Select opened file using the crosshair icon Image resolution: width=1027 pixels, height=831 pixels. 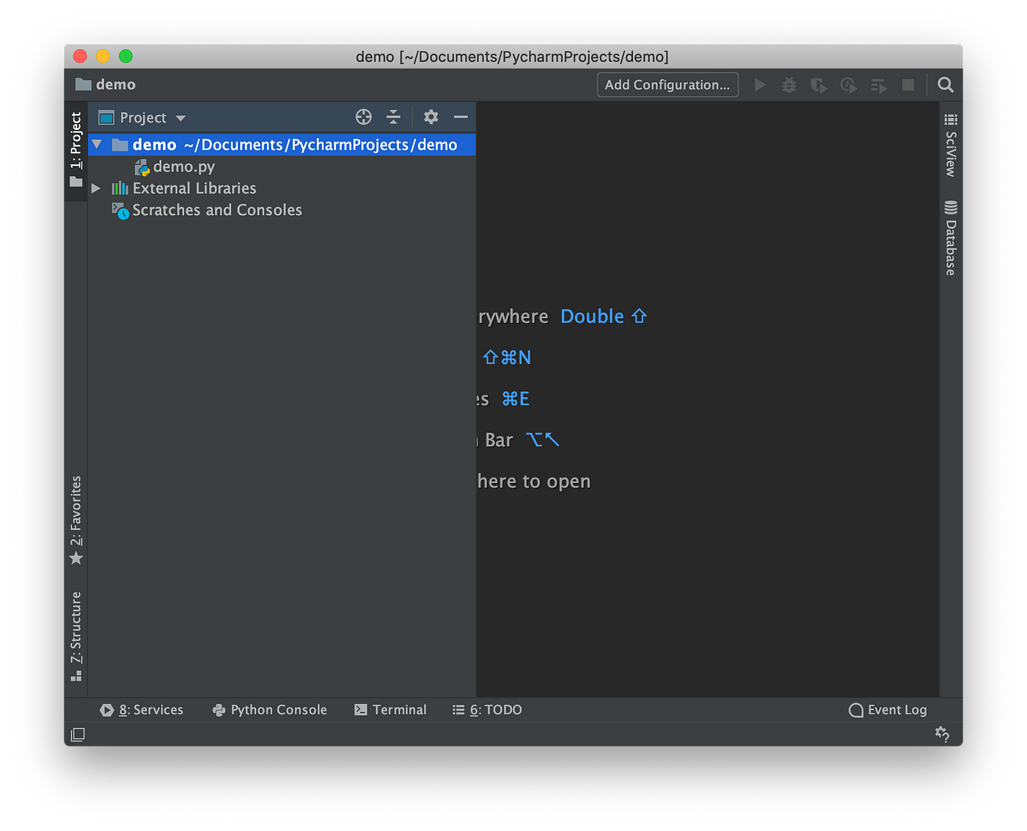[x=363, y=117]
